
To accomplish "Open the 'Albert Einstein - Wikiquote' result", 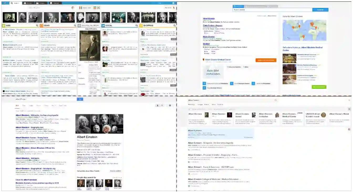I will pyautogui.click(x=28, y=158).
